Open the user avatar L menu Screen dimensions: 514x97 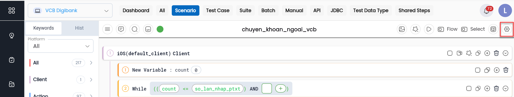(x=505, y=11)
